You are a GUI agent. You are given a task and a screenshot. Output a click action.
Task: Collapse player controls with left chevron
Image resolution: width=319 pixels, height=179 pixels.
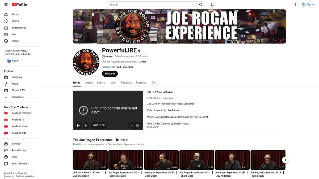(131, 125)
